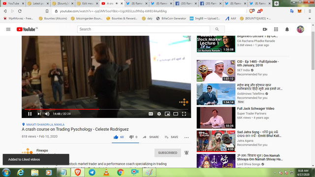
Task: Open the Finexpo channel link
Action: click(42, 150)
